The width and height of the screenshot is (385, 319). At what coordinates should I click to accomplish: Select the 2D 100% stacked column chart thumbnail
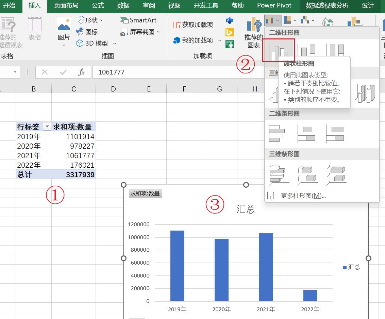335,50
